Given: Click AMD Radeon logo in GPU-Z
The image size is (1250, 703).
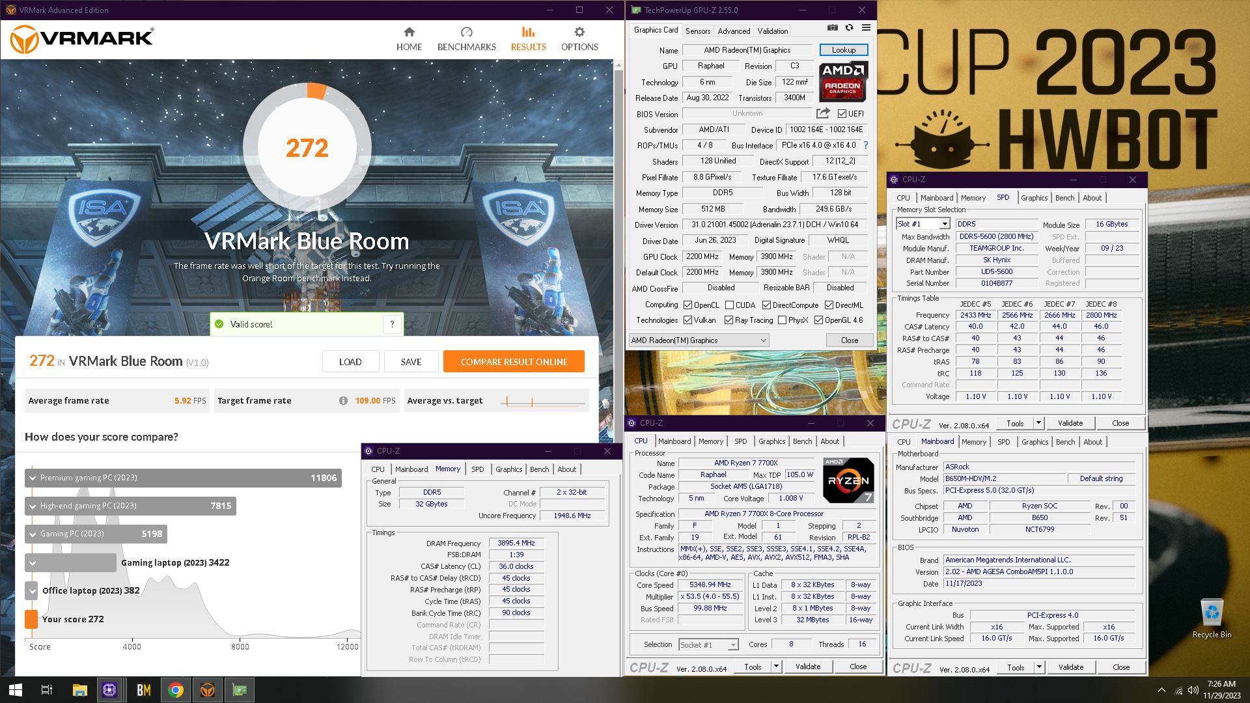Looking at the screenshot, I should [843, 81].
